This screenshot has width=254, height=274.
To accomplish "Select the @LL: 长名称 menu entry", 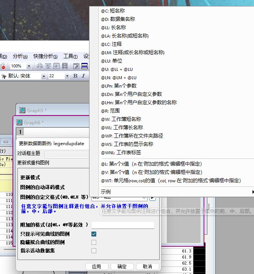I will [x=114, y=28].
